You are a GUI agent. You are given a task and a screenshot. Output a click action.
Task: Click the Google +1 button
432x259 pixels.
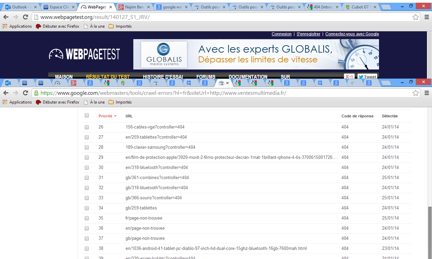[x=349, y=77]
